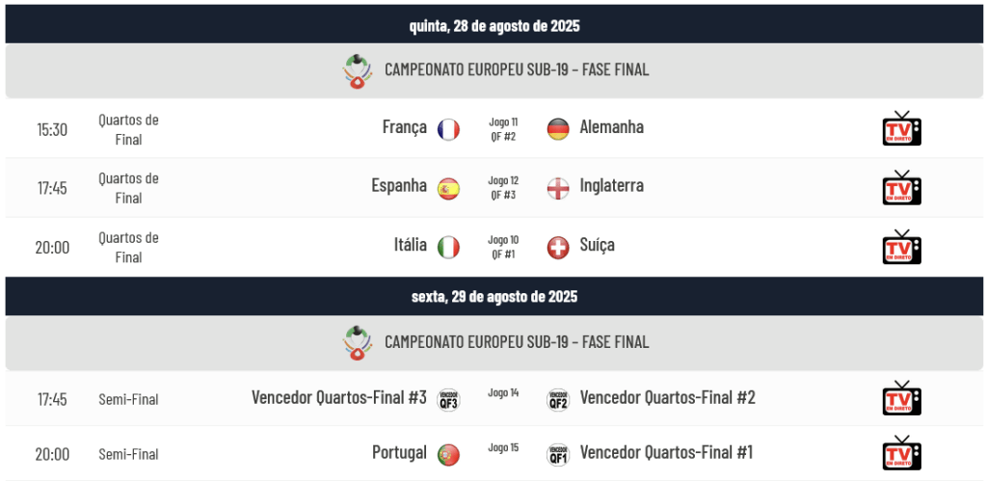This screenshot has height=481, width=987.
Task: Click the Vencedor QF3 badge icon
Action: click(449, 400)
